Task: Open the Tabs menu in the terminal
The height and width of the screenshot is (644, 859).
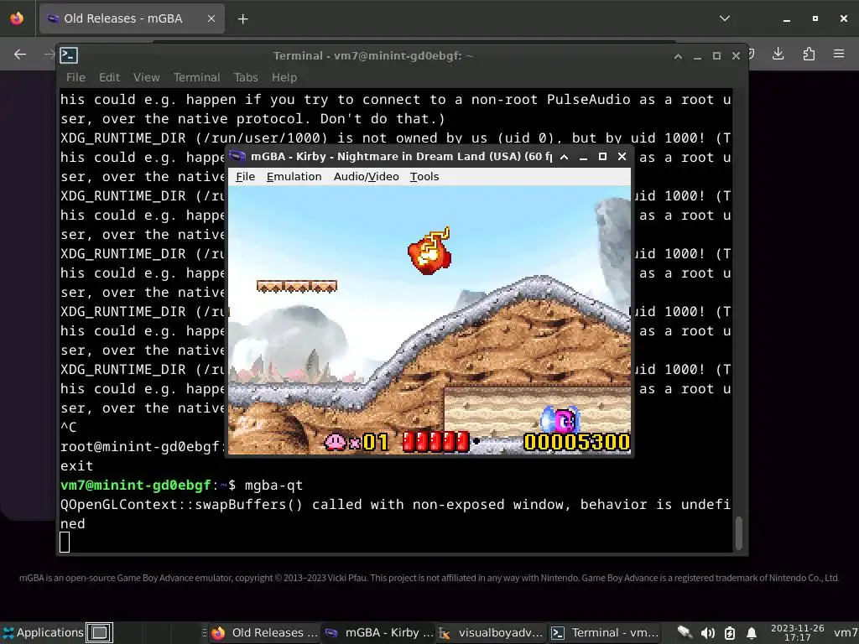Action: point(246,77)
